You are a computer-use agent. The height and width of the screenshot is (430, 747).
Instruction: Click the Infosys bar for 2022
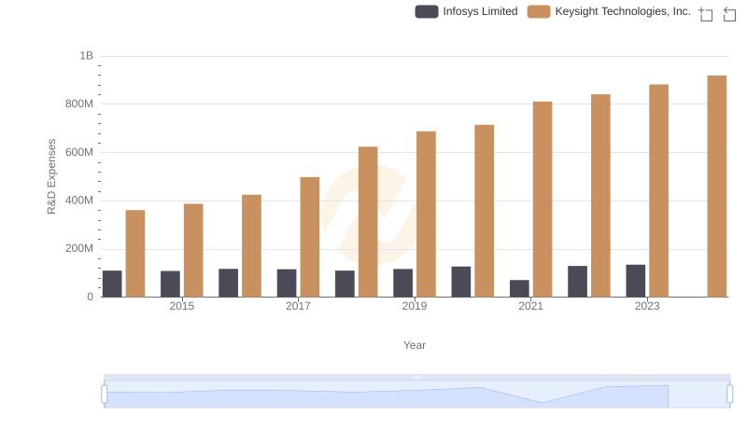tap(577, 282)
